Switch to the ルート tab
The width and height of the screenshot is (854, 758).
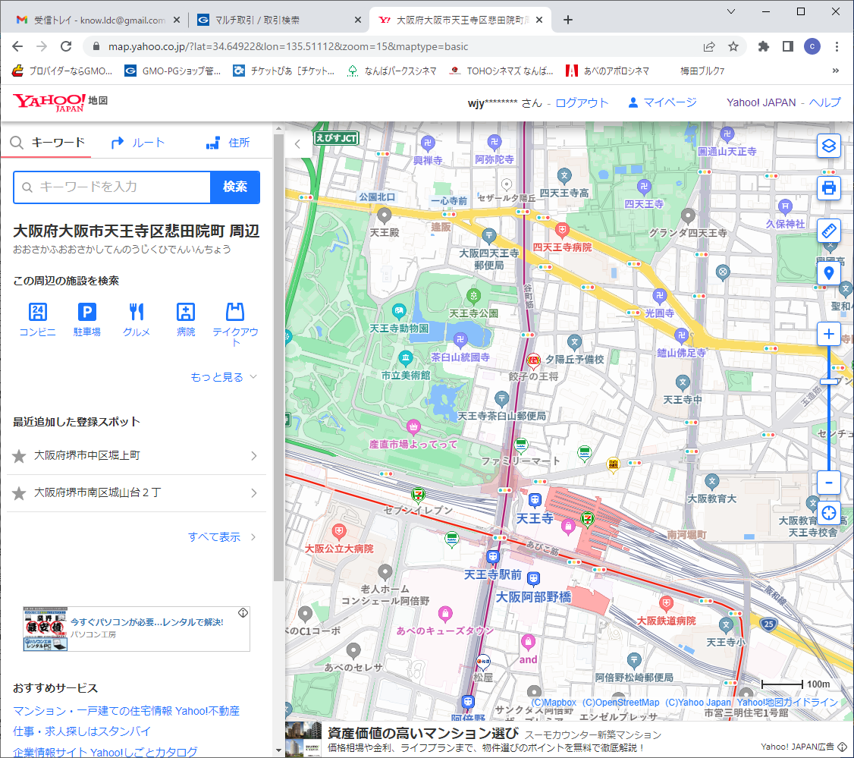point(137,143)
